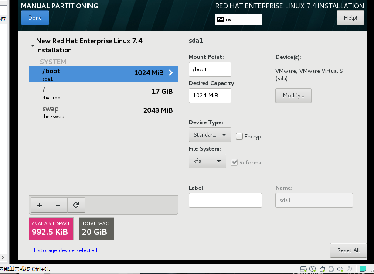Click the TOTAL SPACE 20 GiB box
Image resolution: width=374 pixels, height=274 pixels.
point(96,229)
